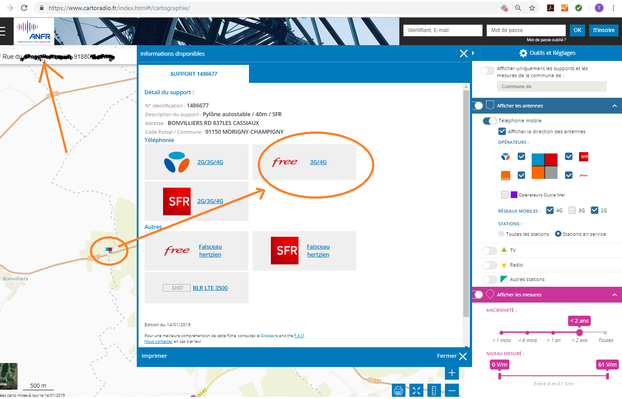Viewport: 622px width, 399px height.
Task: Click the ANFR logo
Action: click(x=34, y=31)
